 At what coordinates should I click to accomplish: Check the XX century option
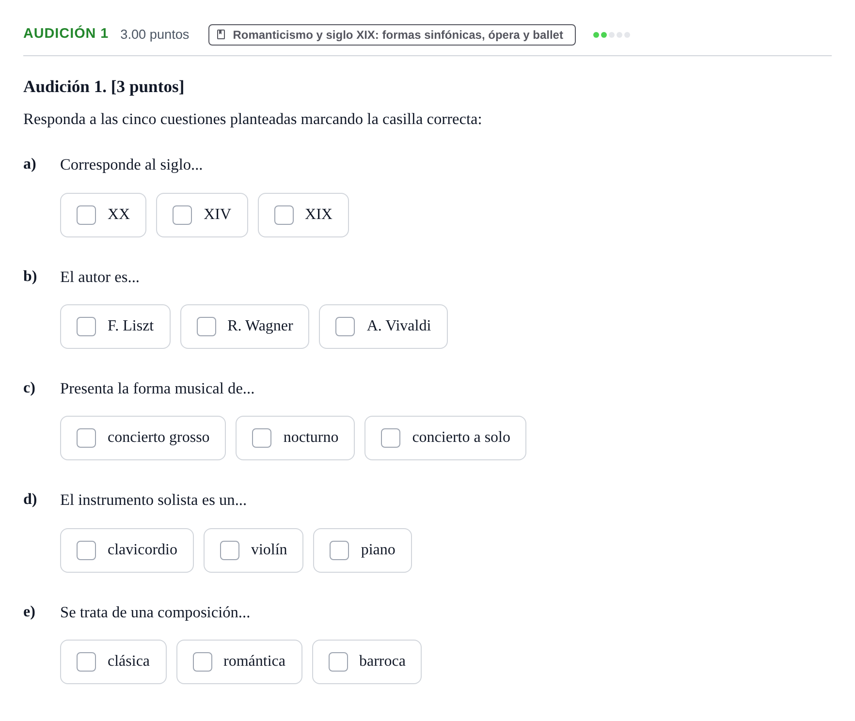(x=86, y=215)
